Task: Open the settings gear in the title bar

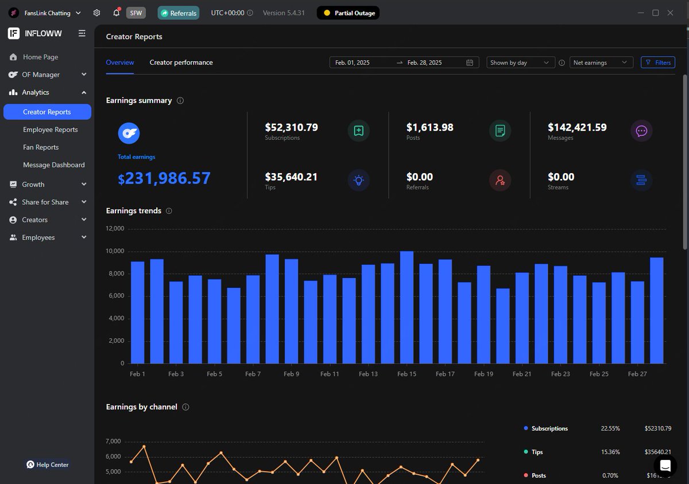Action: (x=96, y=12)
